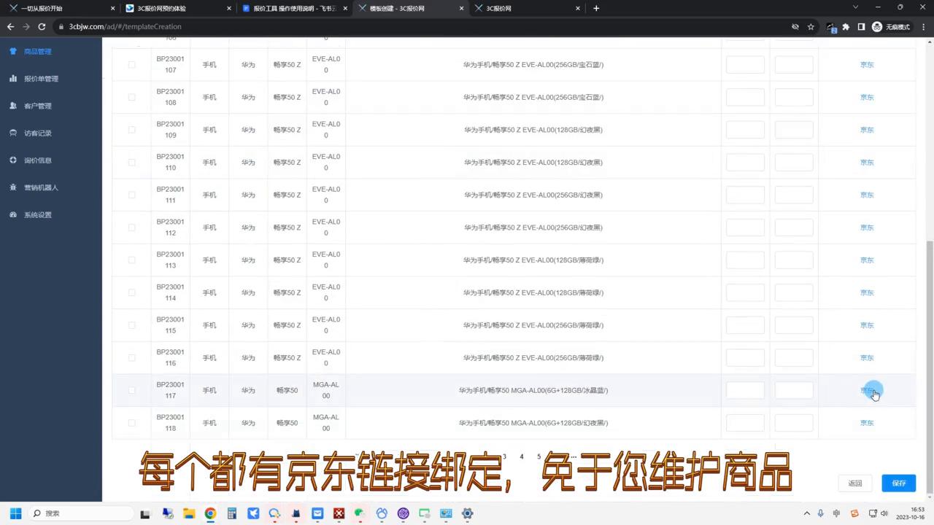Open the 商品管理 section in the sidebar
Viewport: 934px width, 525px height.
pyautogui.click(x=38, y=51)
